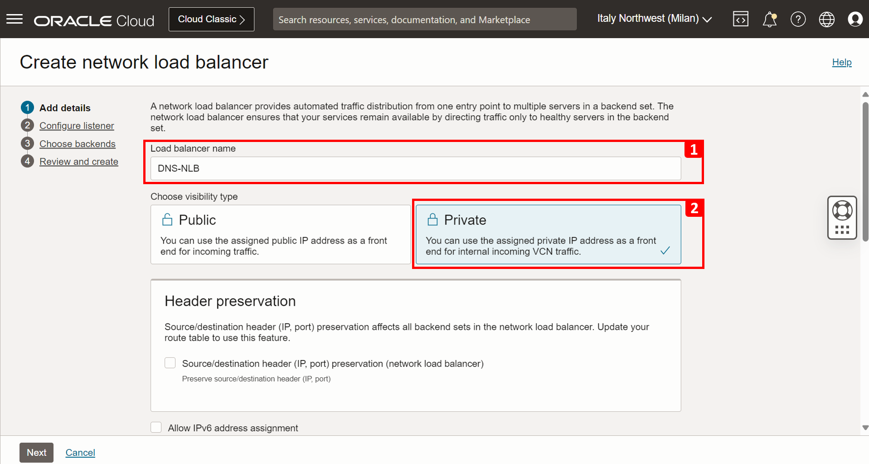
Task: Jump to the Choose backends step
Action: coord(77,144)
